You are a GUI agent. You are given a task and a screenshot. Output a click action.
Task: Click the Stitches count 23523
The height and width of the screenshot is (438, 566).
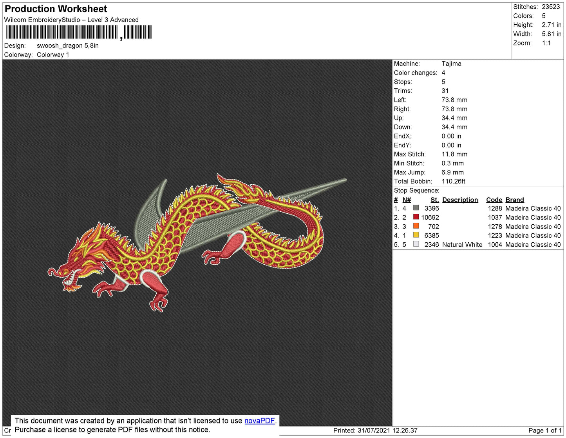tap(550, 7)
